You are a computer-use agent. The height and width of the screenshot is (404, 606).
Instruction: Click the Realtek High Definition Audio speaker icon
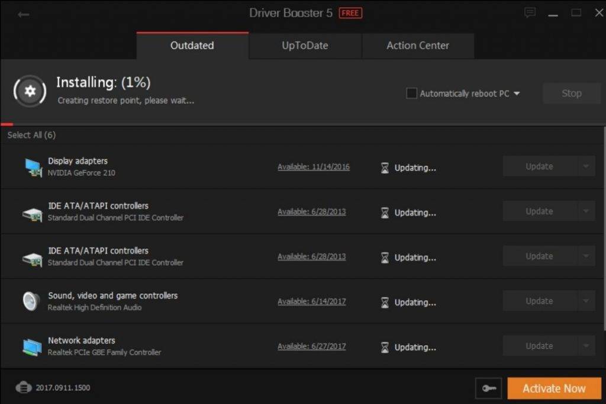pos(31,301)
